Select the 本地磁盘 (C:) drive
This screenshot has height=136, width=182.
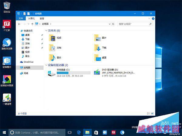click(x=69, y=73)
